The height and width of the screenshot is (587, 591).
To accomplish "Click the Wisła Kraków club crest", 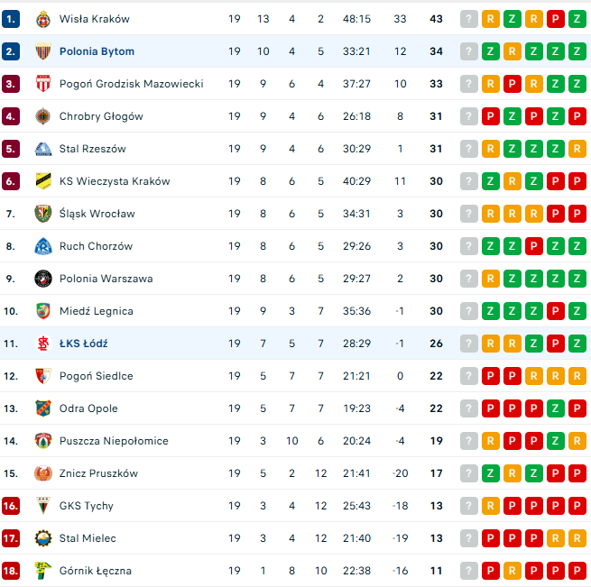I will click(x=42, y=19).
